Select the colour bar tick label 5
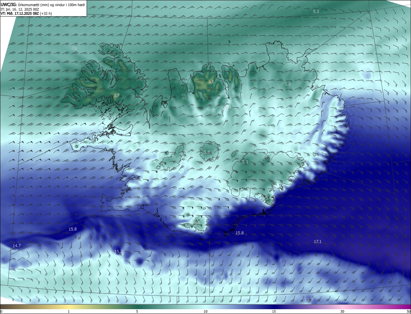This screenshot has width=411, height=314. click(x=137, y=311)
